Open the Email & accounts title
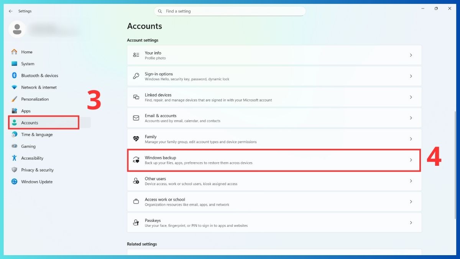 (x=161, y=115)
